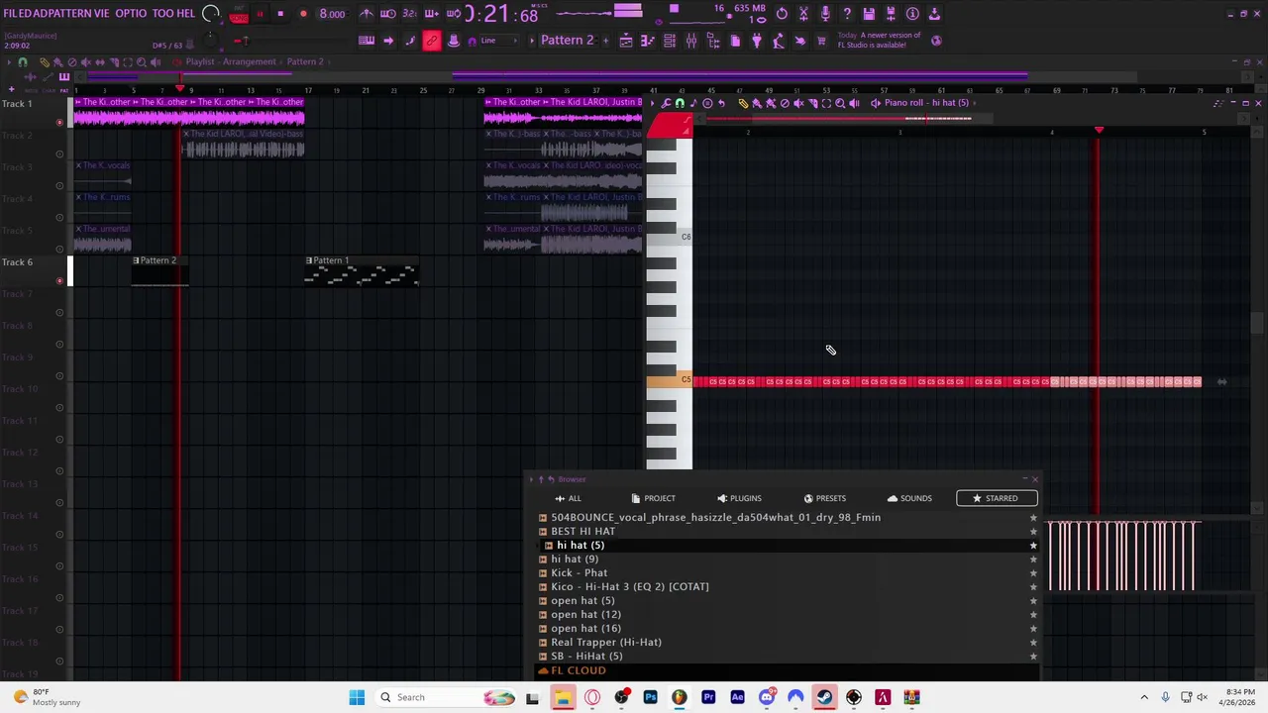Toggle playlist snap magnet icon
The image size is (1268, 713).
coord(23,61)
